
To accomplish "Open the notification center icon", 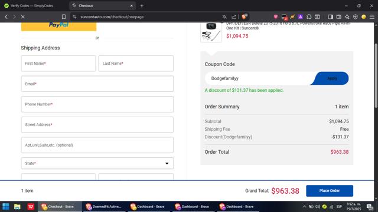I will coord(370,207).
